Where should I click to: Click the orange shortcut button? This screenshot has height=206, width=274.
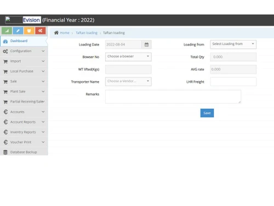(x=29, y=31)
